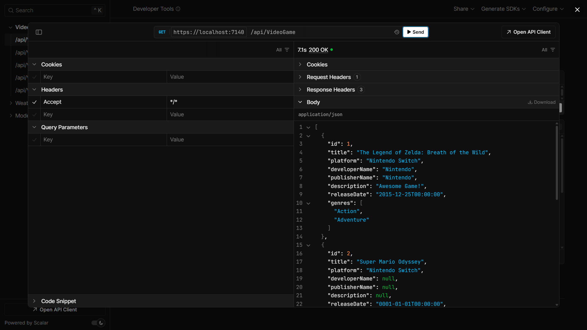
Task: Open the Generate SDKs menu
Action: 500,9
